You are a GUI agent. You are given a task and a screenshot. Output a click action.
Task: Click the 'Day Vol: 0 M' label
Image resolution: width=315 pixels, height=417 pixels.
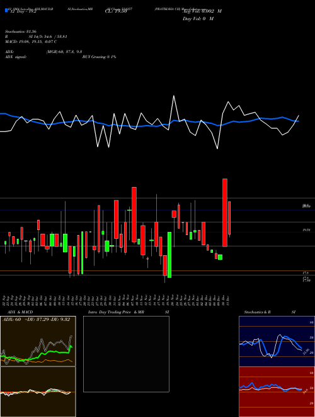click(198, 18)
